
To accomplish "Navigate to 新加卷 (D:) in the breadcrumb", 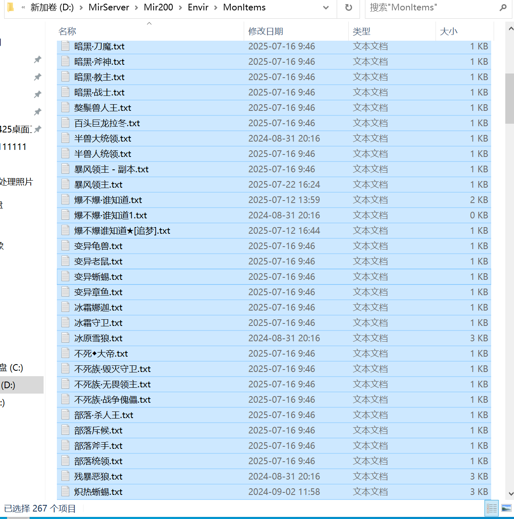I will tap(52, 7).
